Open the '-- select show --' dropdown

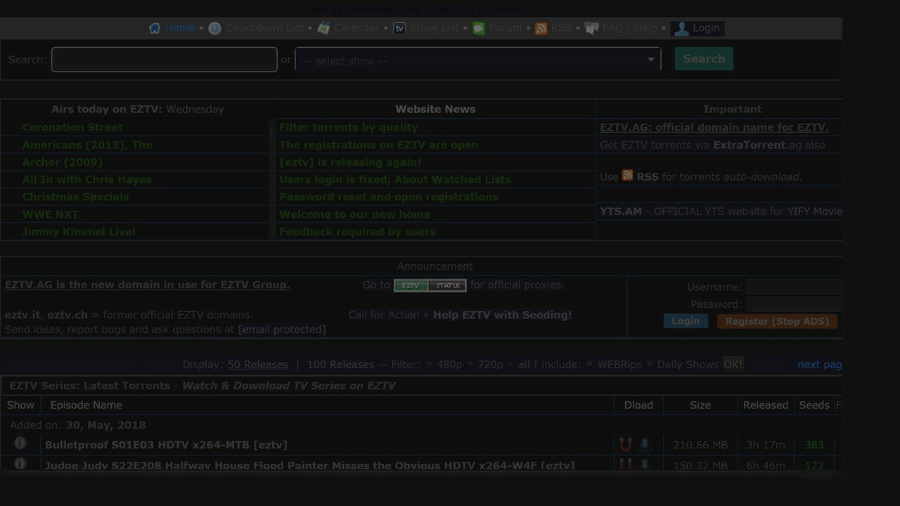(x=478, y=60)
